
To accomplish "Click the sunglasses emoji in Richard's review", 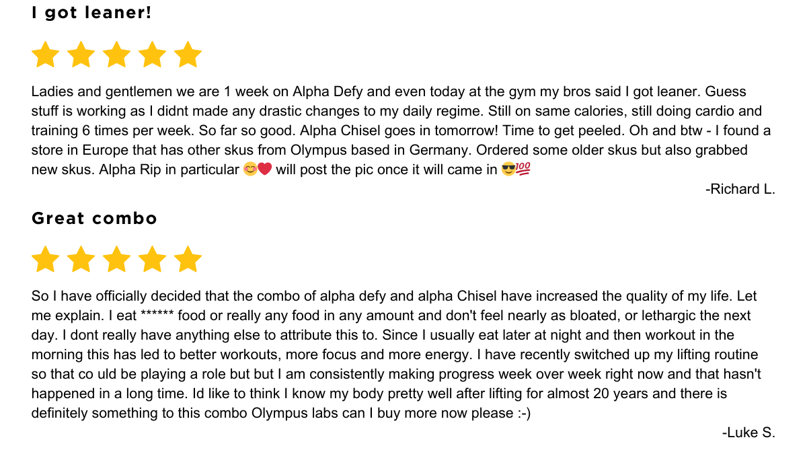I will [x=508, y=170].
